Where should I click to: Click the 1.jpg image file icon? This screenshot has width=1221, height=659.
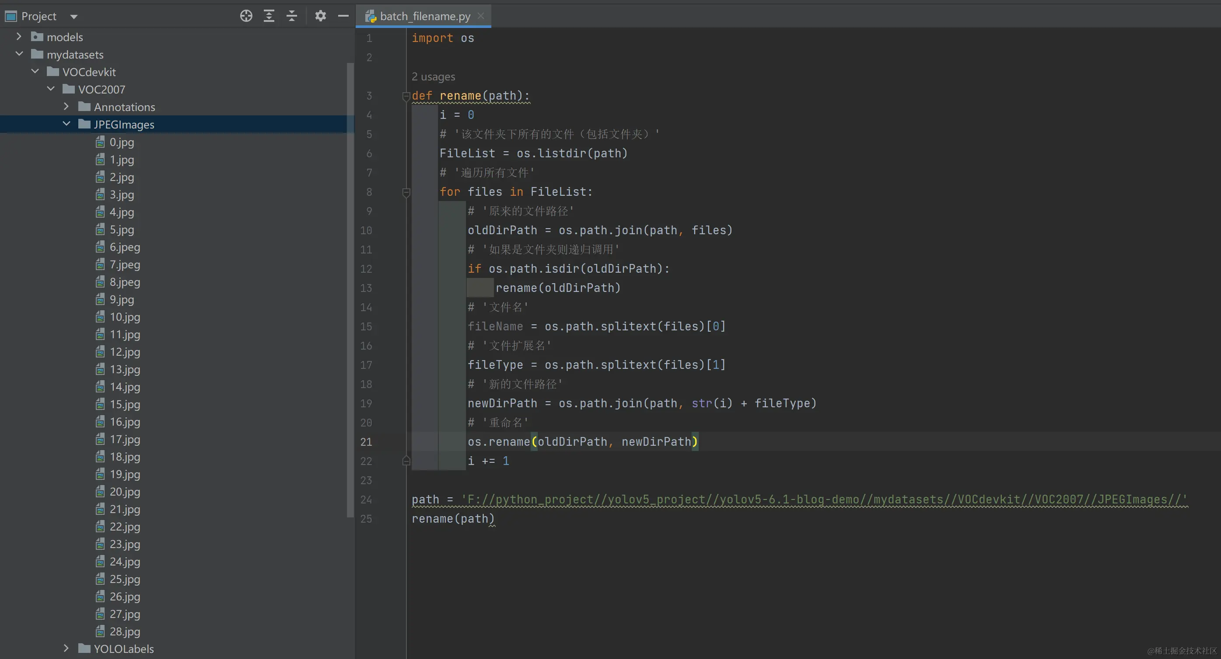[100, 160]
